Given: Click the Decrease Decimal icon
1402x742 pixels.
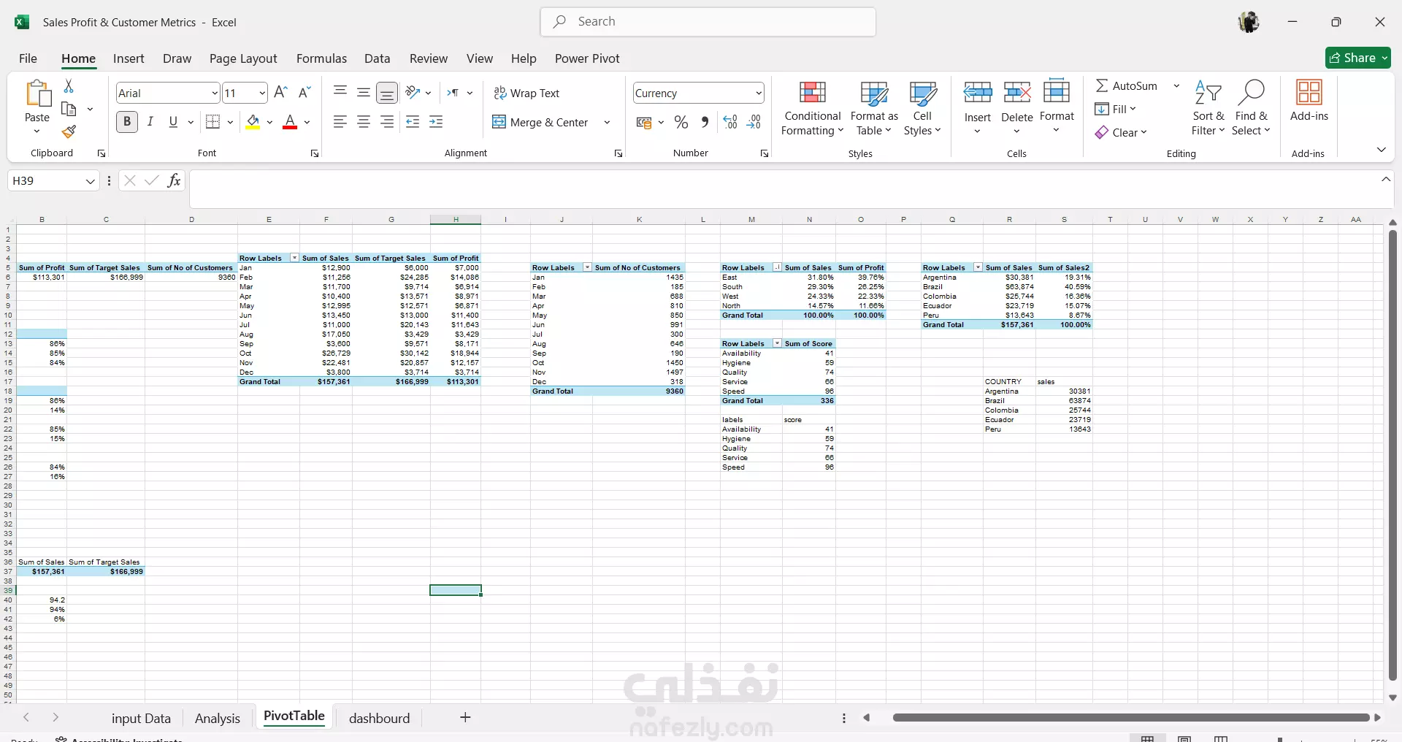Looking at the screenshot, I should point(754,123).
